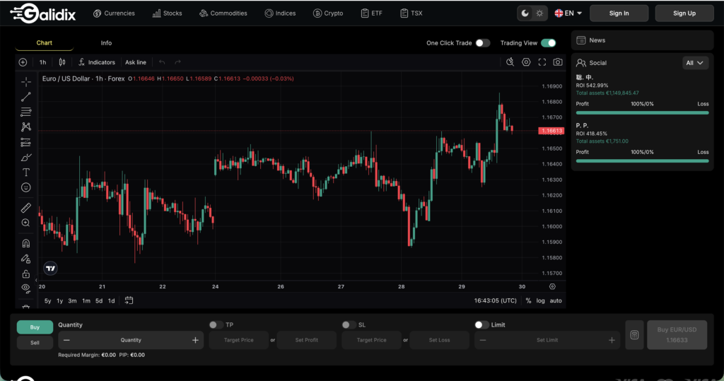Change the candlestick chart style
The height and width of the screenshot is (381, 724).
click(x=62, y=62)
